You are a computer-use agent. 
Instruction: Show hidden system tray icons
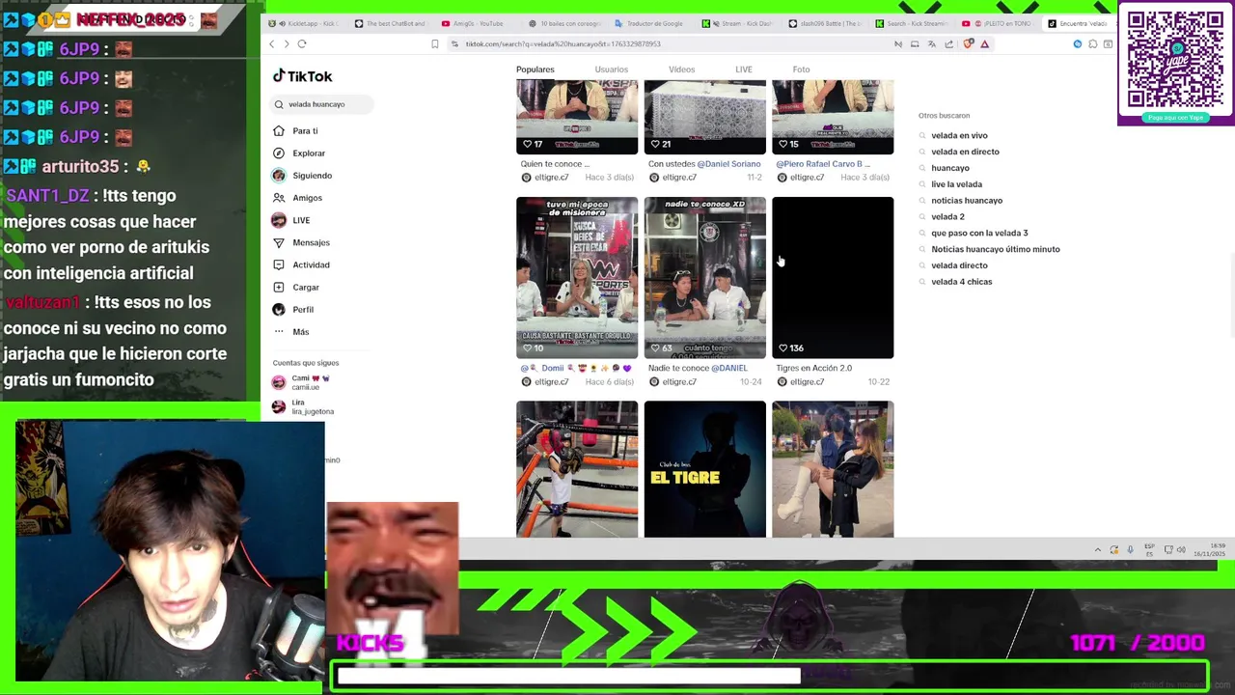[1097, 550]
